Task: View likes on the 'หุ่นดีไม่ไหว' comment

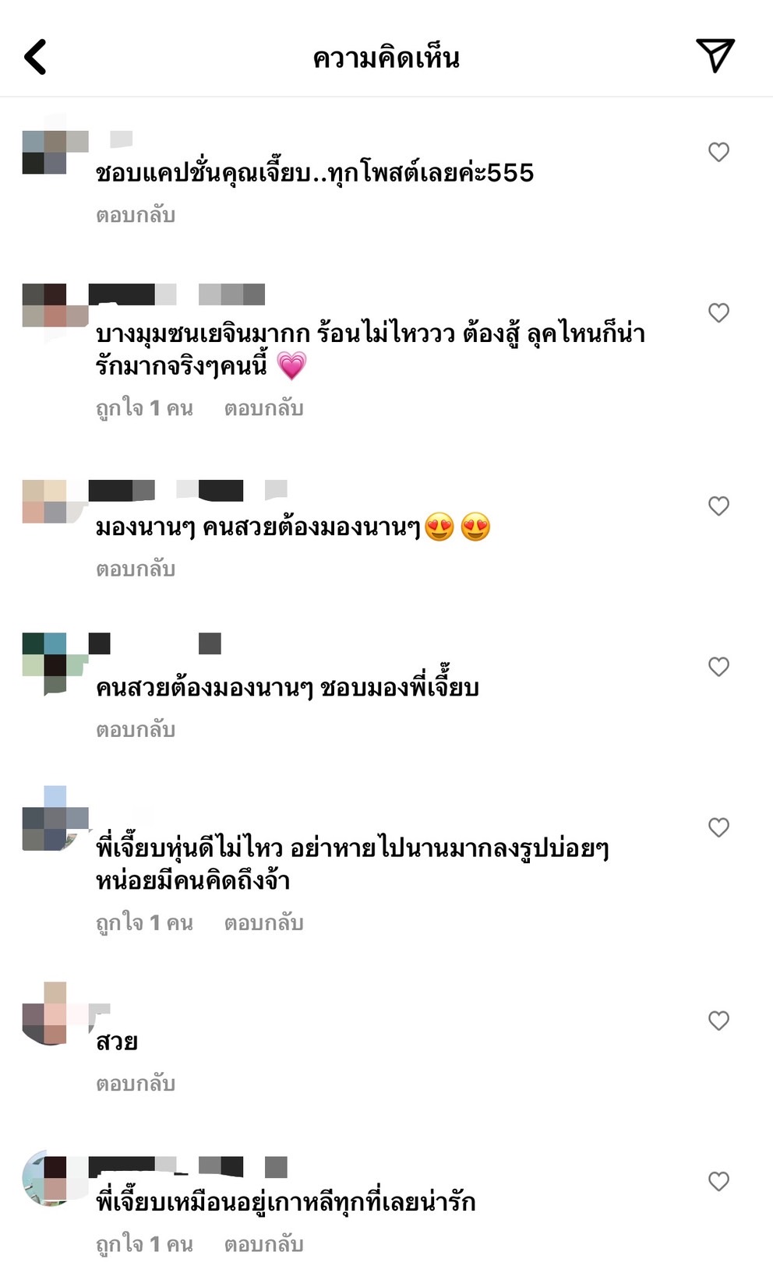Action: tap(144, 923)
